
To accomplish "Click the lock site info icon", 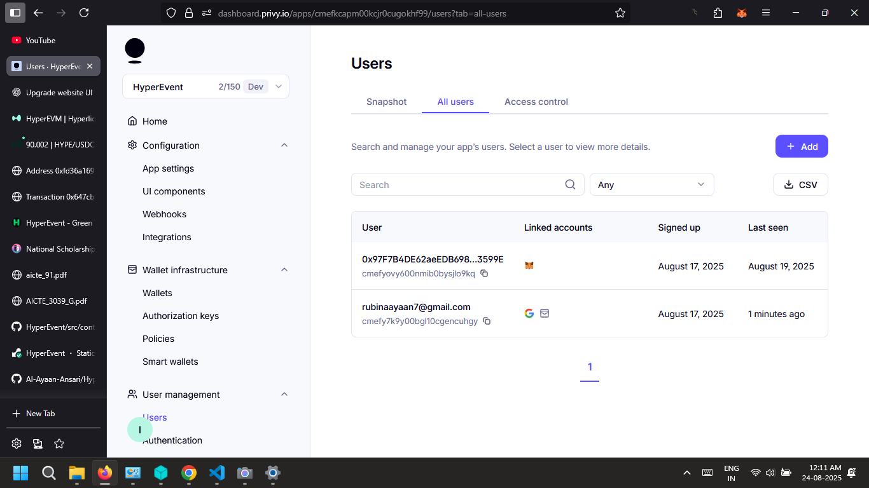I will click(188, 13).
